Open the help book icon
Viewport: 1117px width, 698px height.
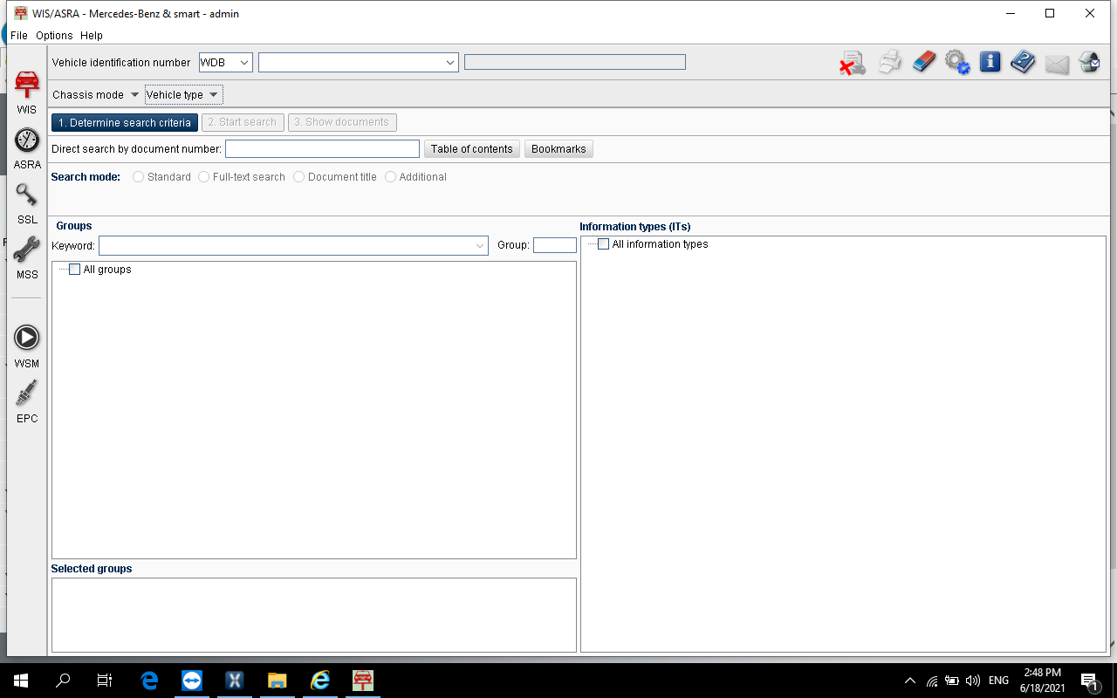pyautogui.click(x=1023, y=62)
